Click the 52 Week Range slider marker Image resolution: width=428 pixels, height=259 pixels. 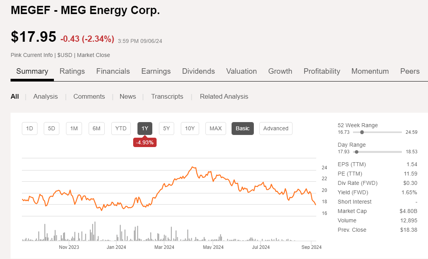click(362, 132)
